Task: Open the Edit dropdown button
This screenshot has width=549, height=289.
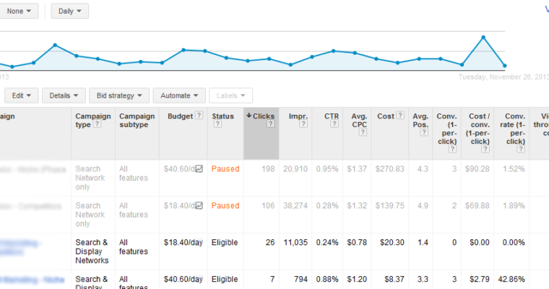Action: 22,95
